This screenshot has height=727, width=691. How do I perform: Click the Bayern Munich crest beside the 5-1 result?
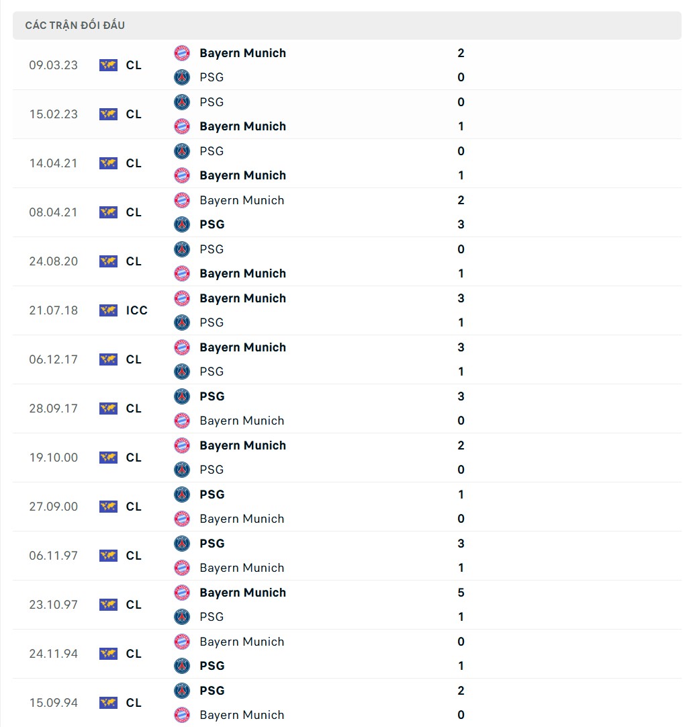point(181,593)
